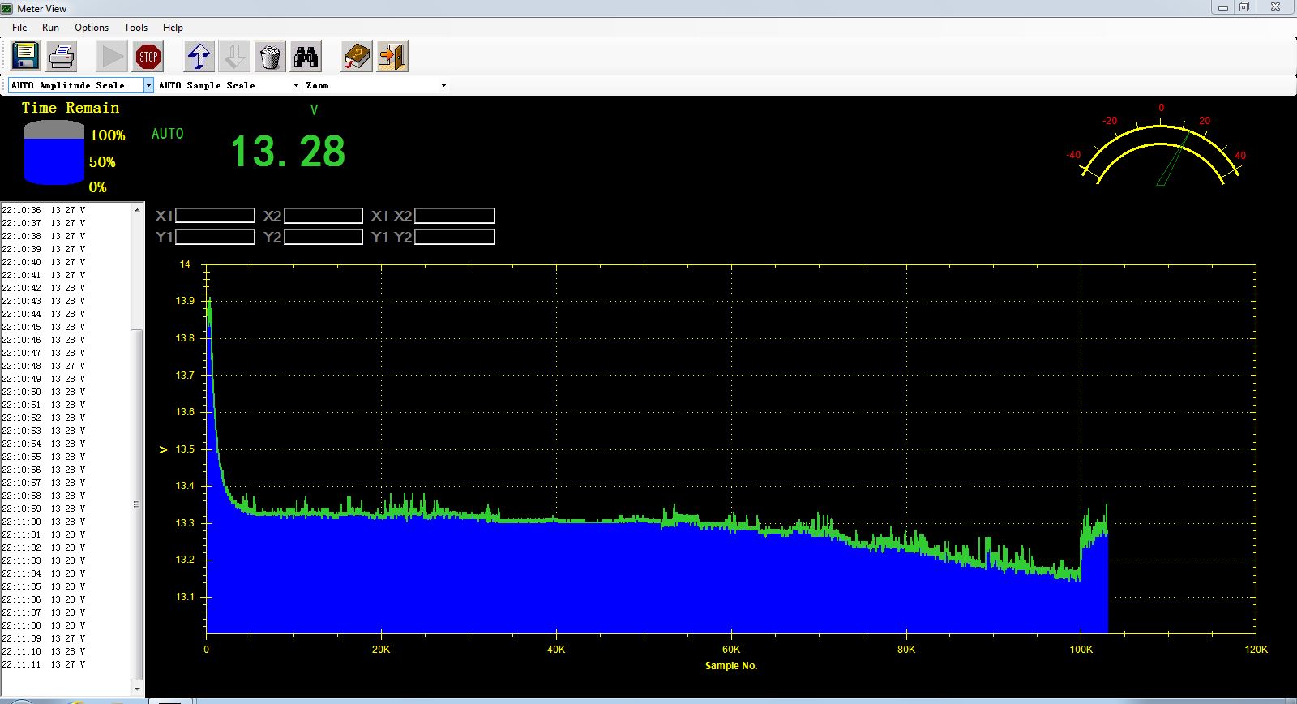Click the large 13.28 voltage reading
Screen dimensions: 1297x704
[288, 152]
